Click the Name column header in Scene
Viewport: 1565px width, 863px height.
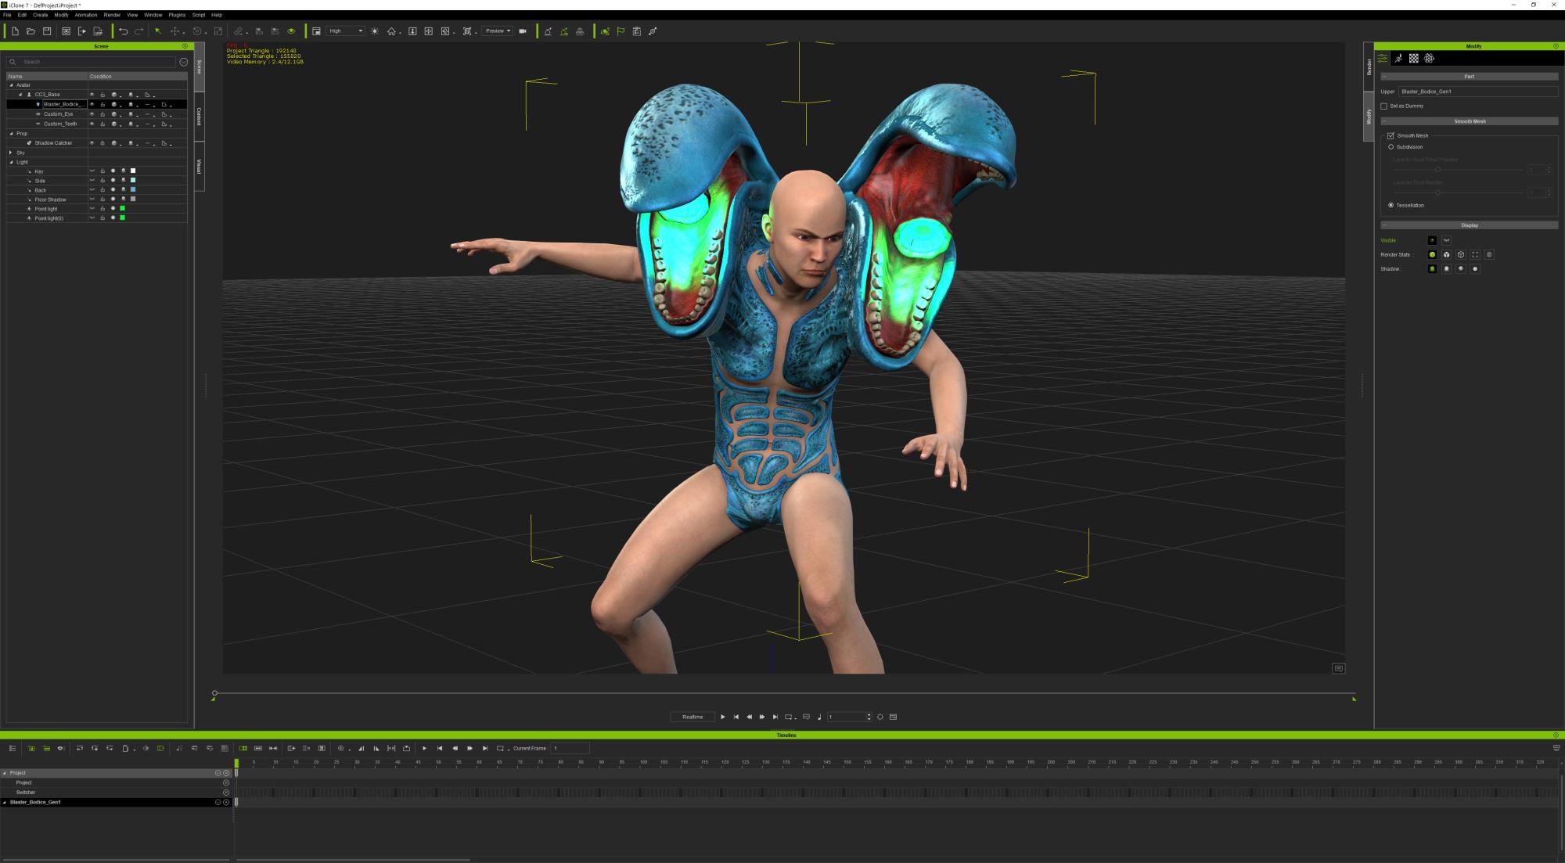pyautogui.click(x=47, y=77)
